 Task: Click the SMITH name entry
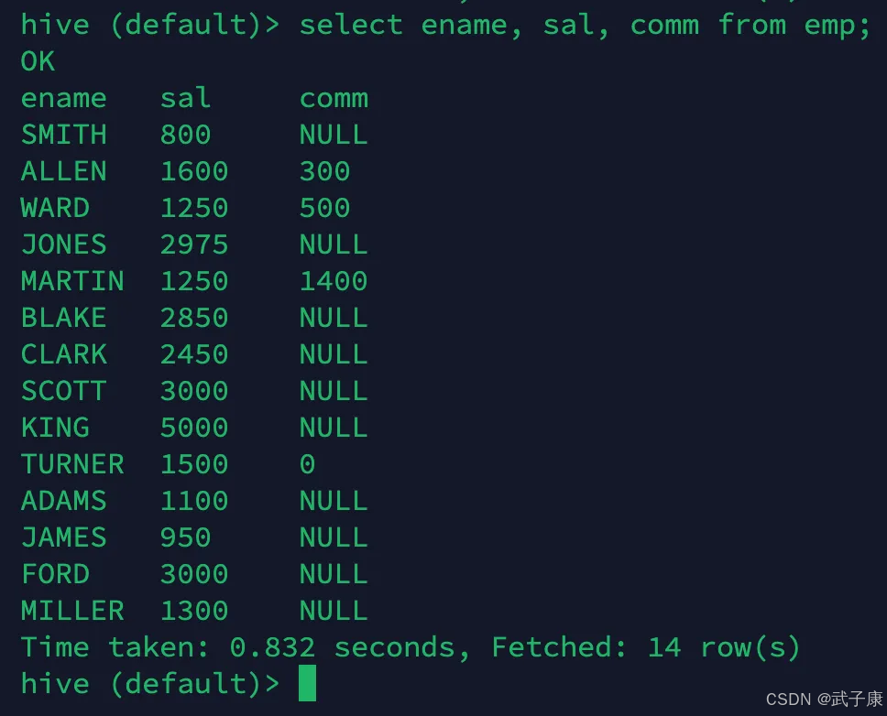[x=64, y=135]
